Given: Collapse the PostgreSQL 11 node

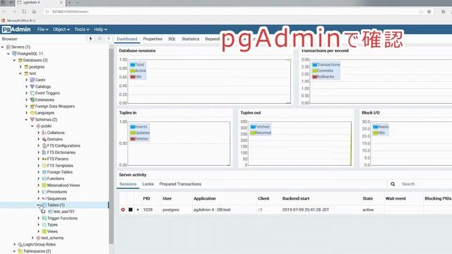Looking at the screenshot, I should coord(8,54).
